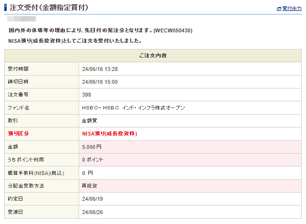Viewport: 306px width, 224px height.
Task: Click the blue bar icon before heading
Action: 6,8
